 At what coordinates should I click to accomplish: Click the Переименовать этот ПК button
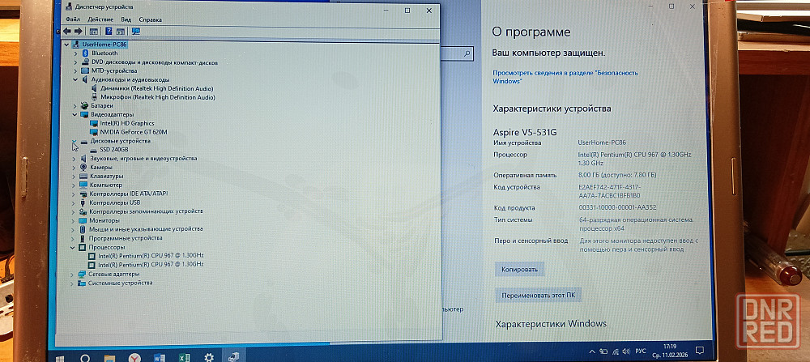[538, 296]
